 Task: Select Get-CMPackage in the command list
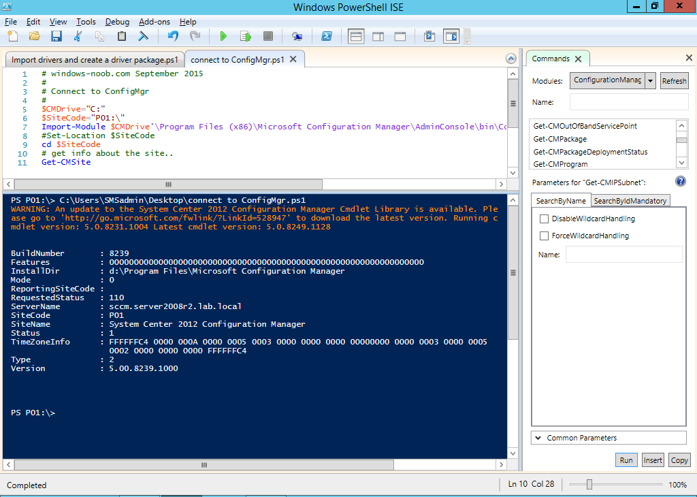tap(560, 139)
